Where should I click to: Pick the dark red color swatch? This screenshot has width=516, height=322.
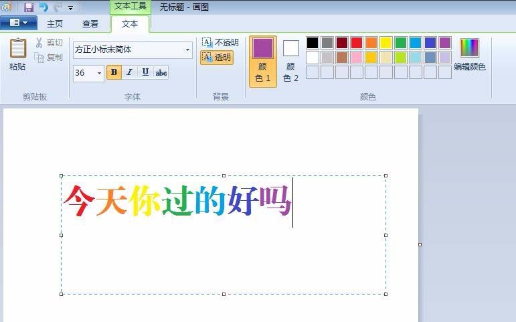[x=342, y=43]
